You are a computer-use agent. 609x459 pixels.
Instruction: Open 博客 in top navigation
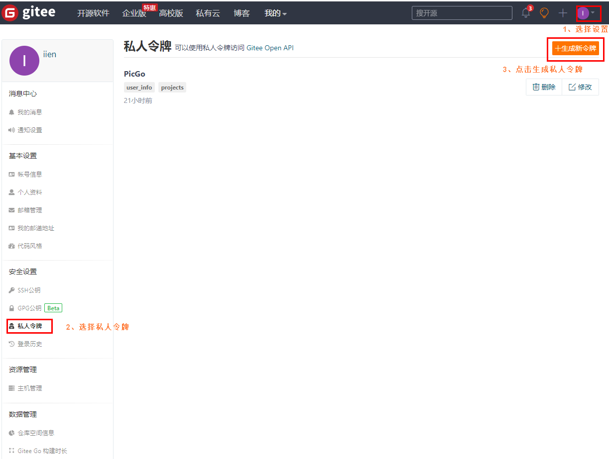pos(242,13)
